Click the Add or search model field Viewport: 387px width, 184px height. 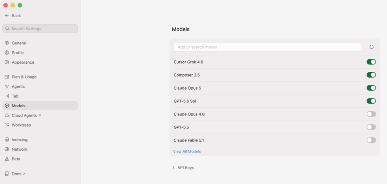[267, 47]
